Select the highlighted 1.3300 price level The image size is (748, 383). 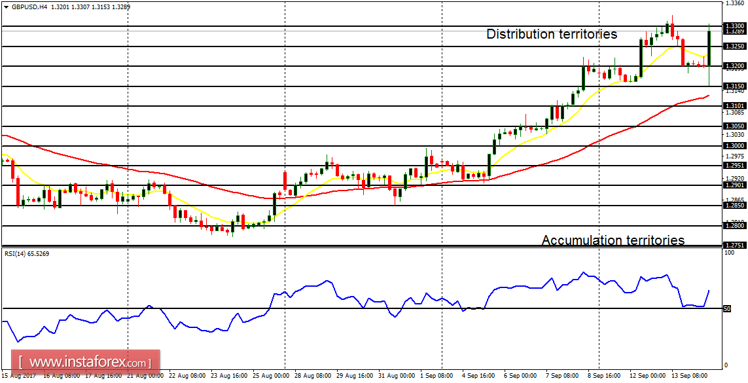coord(734,27)
